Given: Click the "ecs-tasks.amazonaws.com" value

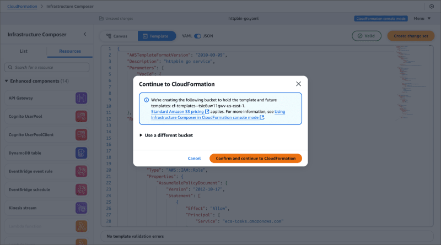Looking at the screenshot, I should point(253,221).
